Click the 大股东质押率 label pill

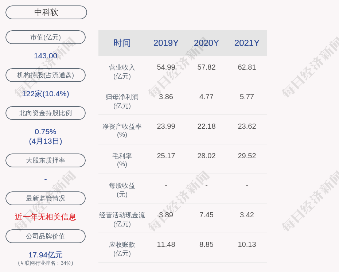click(x=46, y=160)
